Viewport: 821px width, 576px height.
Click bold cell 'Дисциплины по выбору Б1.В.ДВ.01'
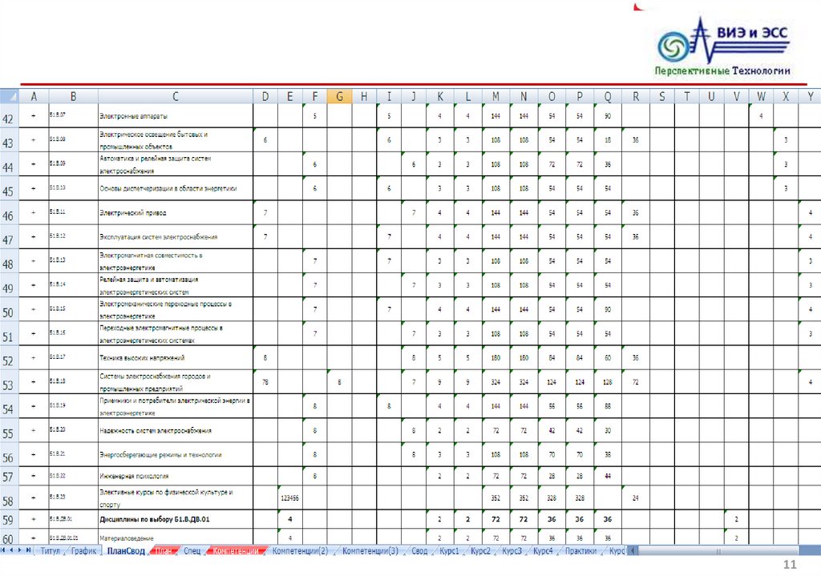176,519
